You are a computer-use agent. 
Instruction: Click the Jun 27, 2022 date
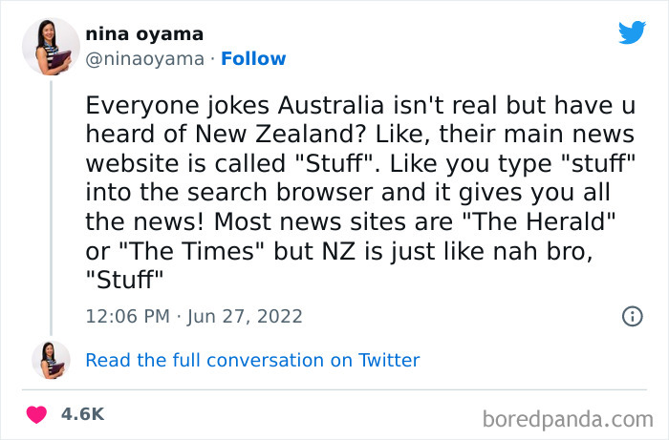(245, 316)
